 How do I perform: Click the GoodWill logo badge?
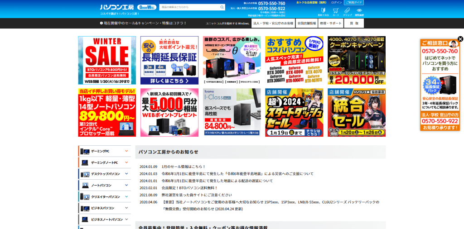[147, 7]
